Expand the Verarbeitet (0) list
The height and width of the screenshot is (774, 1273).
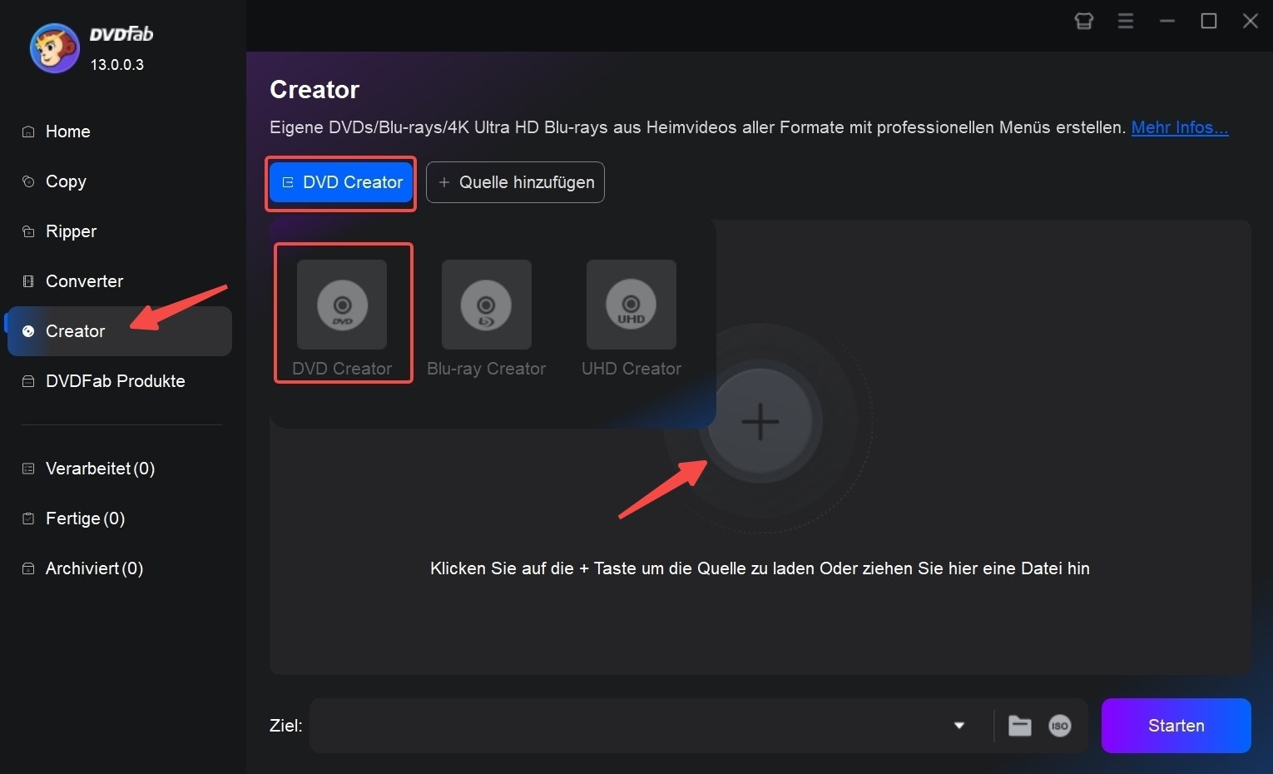coord(100,469)
